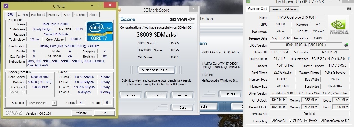
Task: Click the Cores value 4
Action: pos(81,103)
